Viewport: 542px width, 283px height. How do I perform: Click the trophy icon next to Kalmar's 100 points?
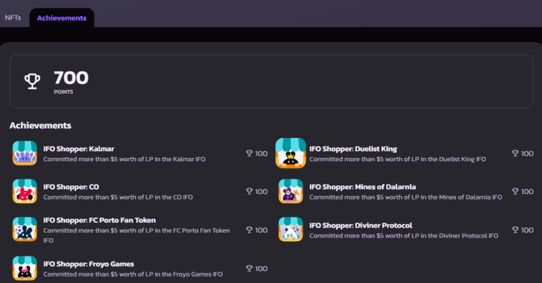point(249,153)
